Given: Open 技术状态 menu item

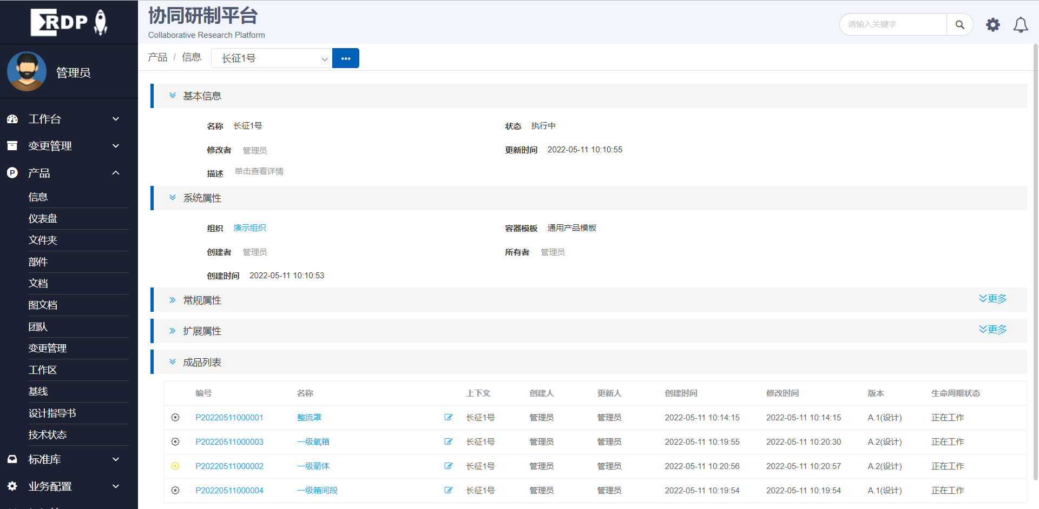Looking at the screenshot, I should [x=48, y=435].
